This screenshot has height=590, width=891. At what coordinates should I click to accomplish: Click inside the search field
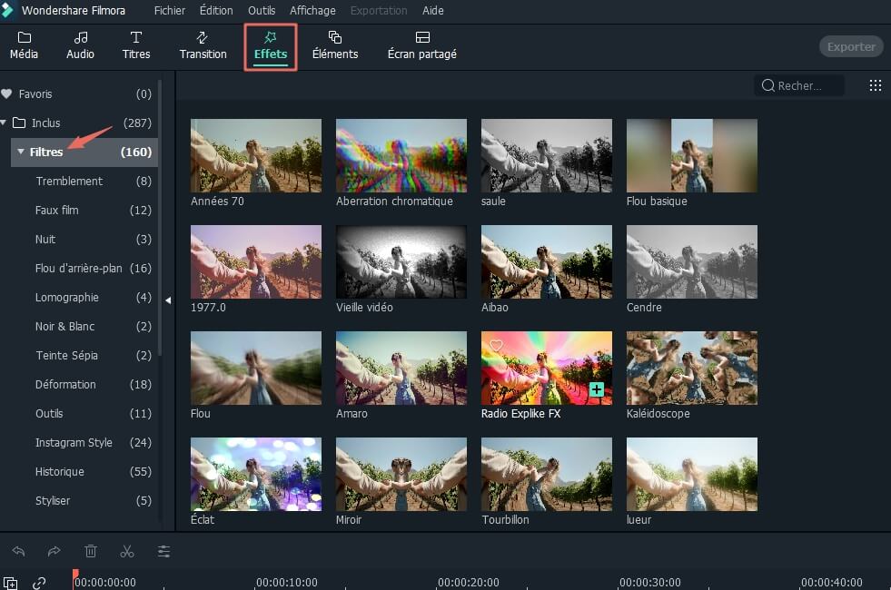(x=801, y=84)
